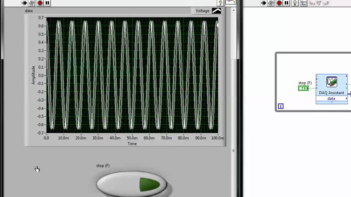Click the stop (F) label above button

coord(103,166)
